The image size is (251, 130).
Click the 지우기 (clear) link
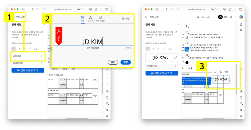(128, 48)
